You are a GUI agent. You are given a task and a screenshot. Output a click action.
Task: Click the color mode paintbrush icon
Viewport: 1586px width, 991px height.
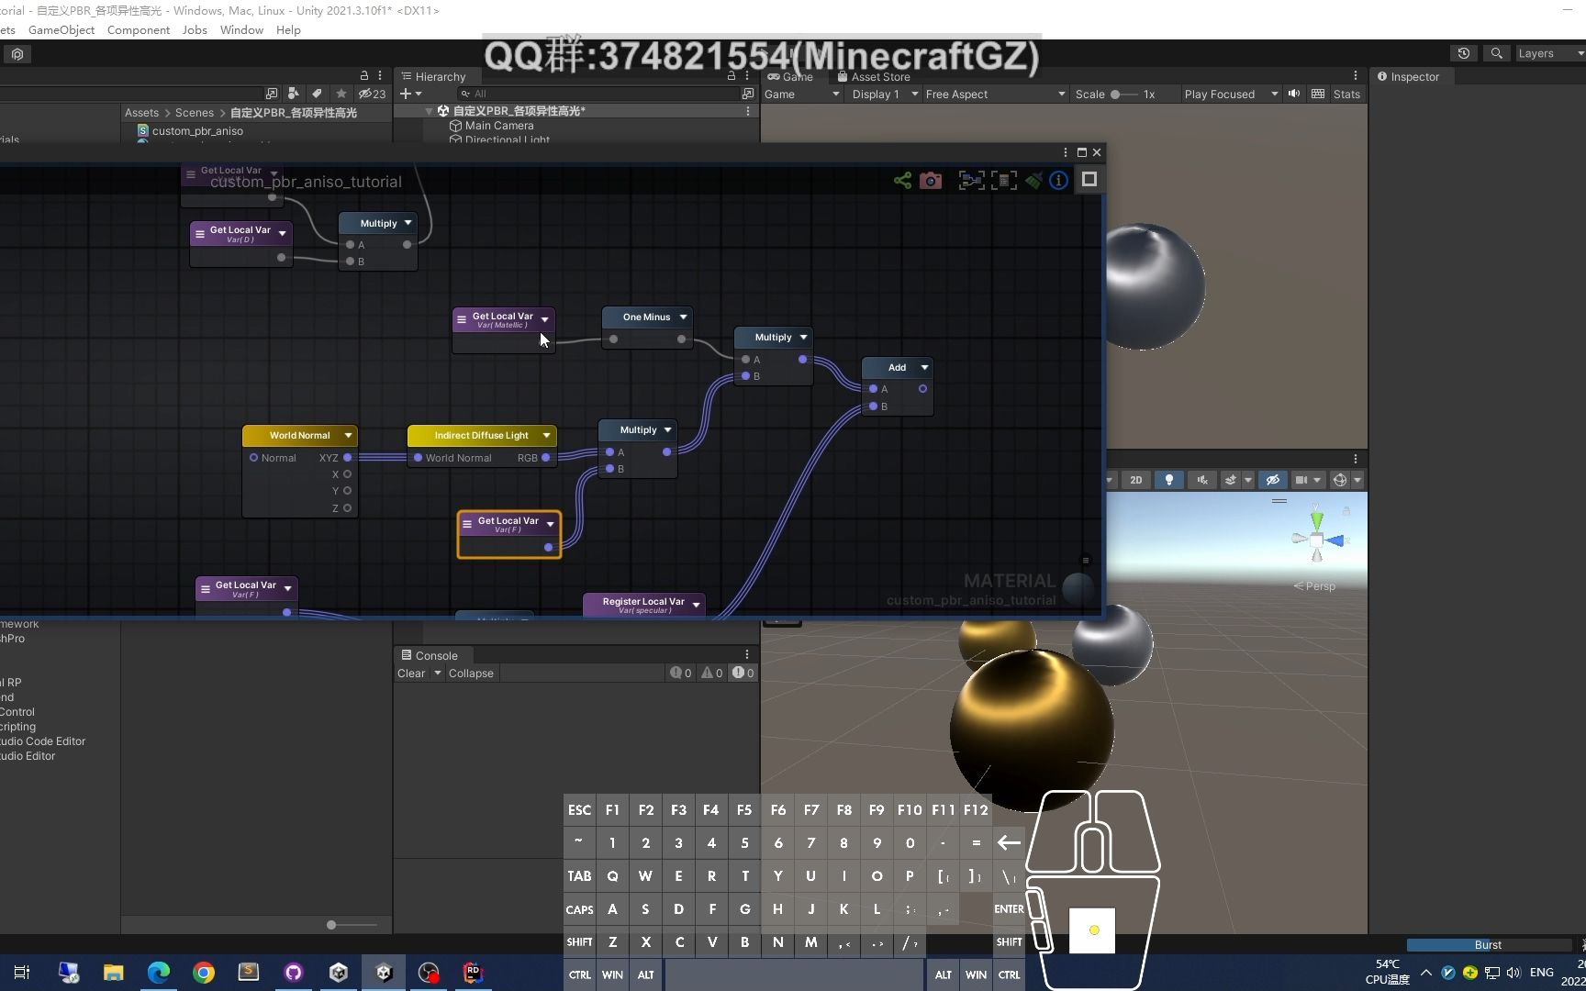(1033, 180)
